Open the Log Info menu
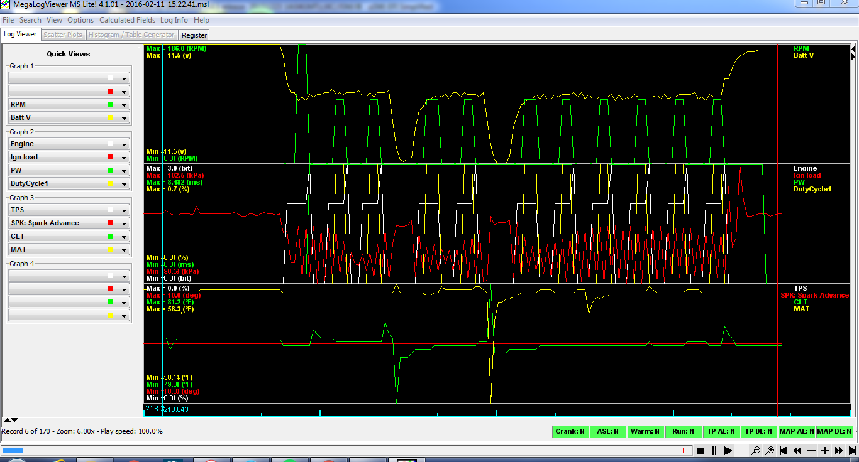 pos(174,20)
